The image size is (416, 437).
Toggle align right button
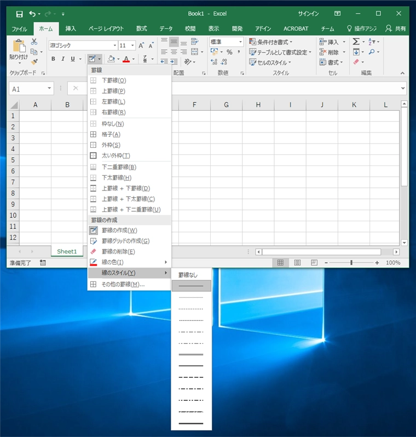(183, 52)
